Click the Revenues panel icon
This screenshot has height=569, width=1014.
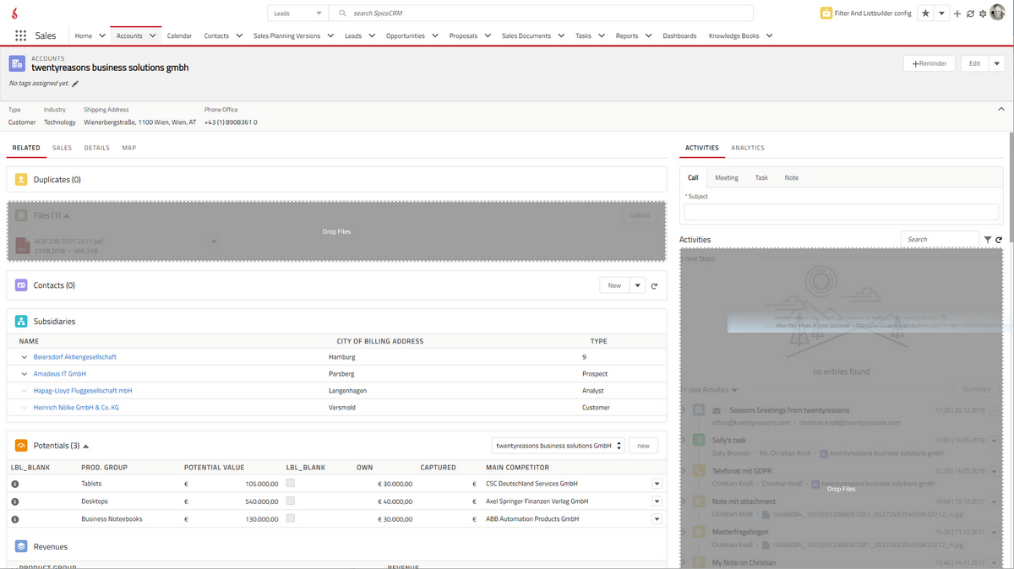[x=21, y=547]
